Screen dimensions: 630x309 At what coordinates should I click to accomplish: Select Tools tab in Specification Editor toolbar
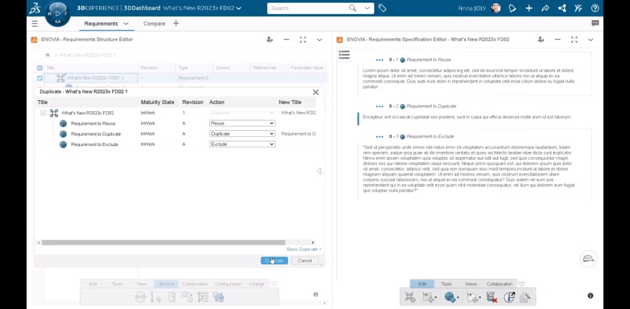coord(446,283)
